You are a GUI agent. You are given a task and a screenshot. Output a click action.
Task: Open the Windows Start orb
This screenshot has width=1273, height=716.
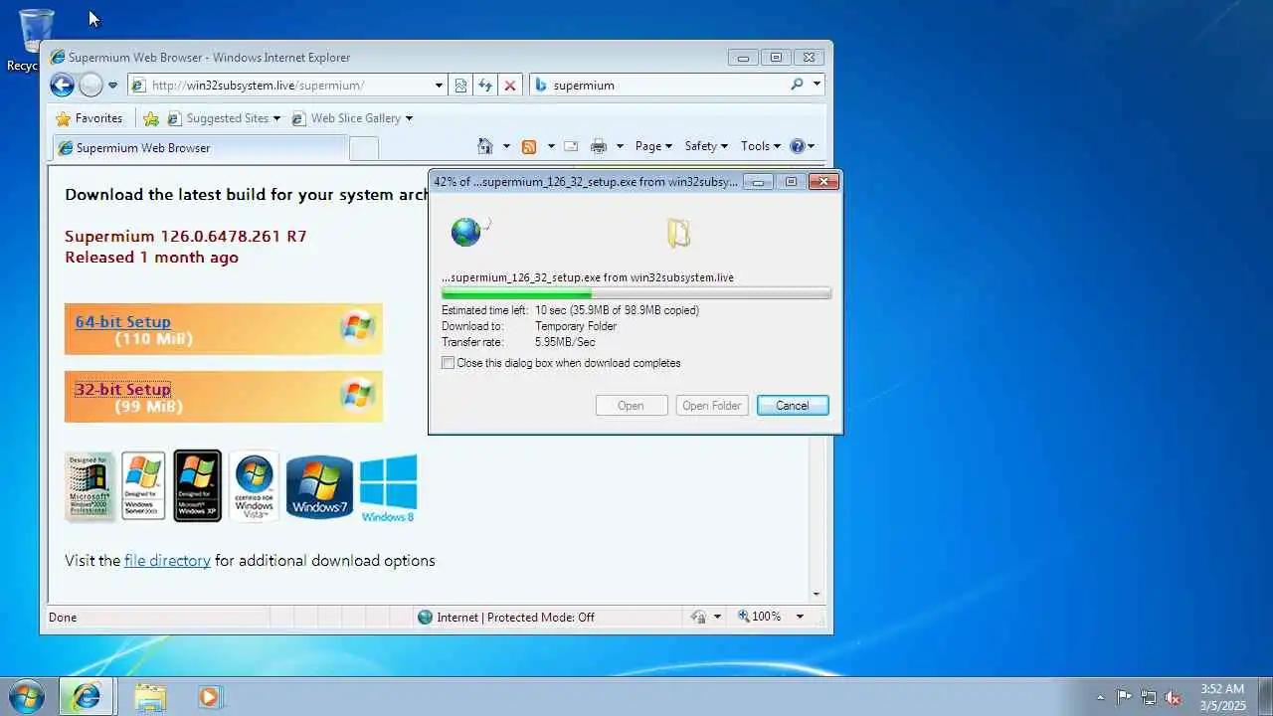point(26,695)
